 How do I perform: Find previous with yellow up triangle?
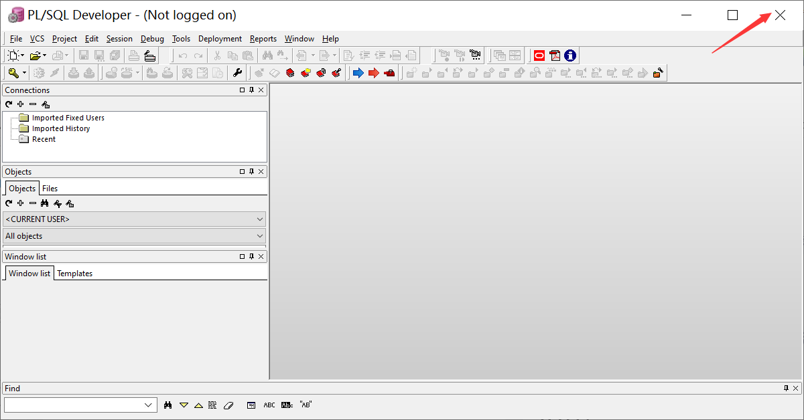tap(198, 406)
